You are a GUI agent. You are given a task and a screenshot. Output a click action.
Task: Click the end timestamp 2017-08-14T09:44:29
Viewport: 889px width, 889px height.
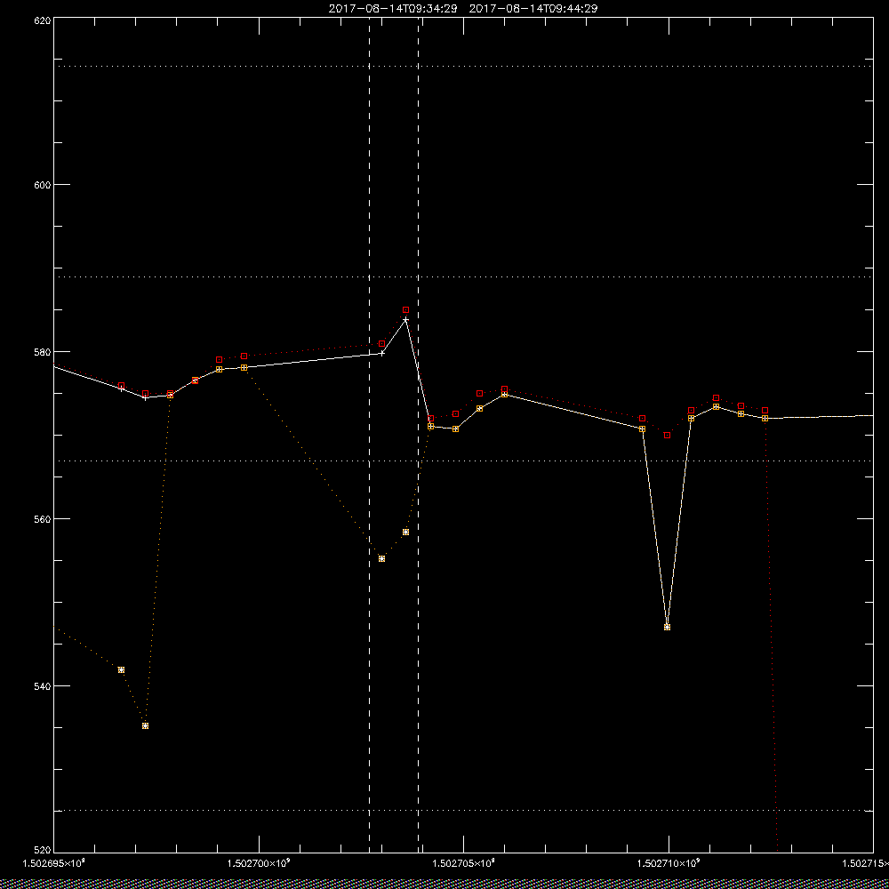pyautogui.click(x=533, y=9)
